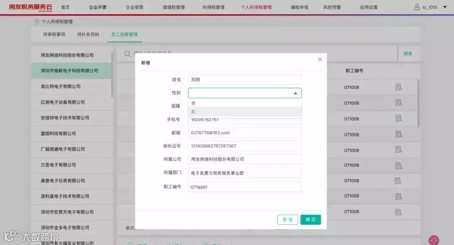Image resolution: width=454 pixels, height=245 pixels.
Task: Click the user avatar icon beside kl_1010
Action: click(x=417, y=7)
